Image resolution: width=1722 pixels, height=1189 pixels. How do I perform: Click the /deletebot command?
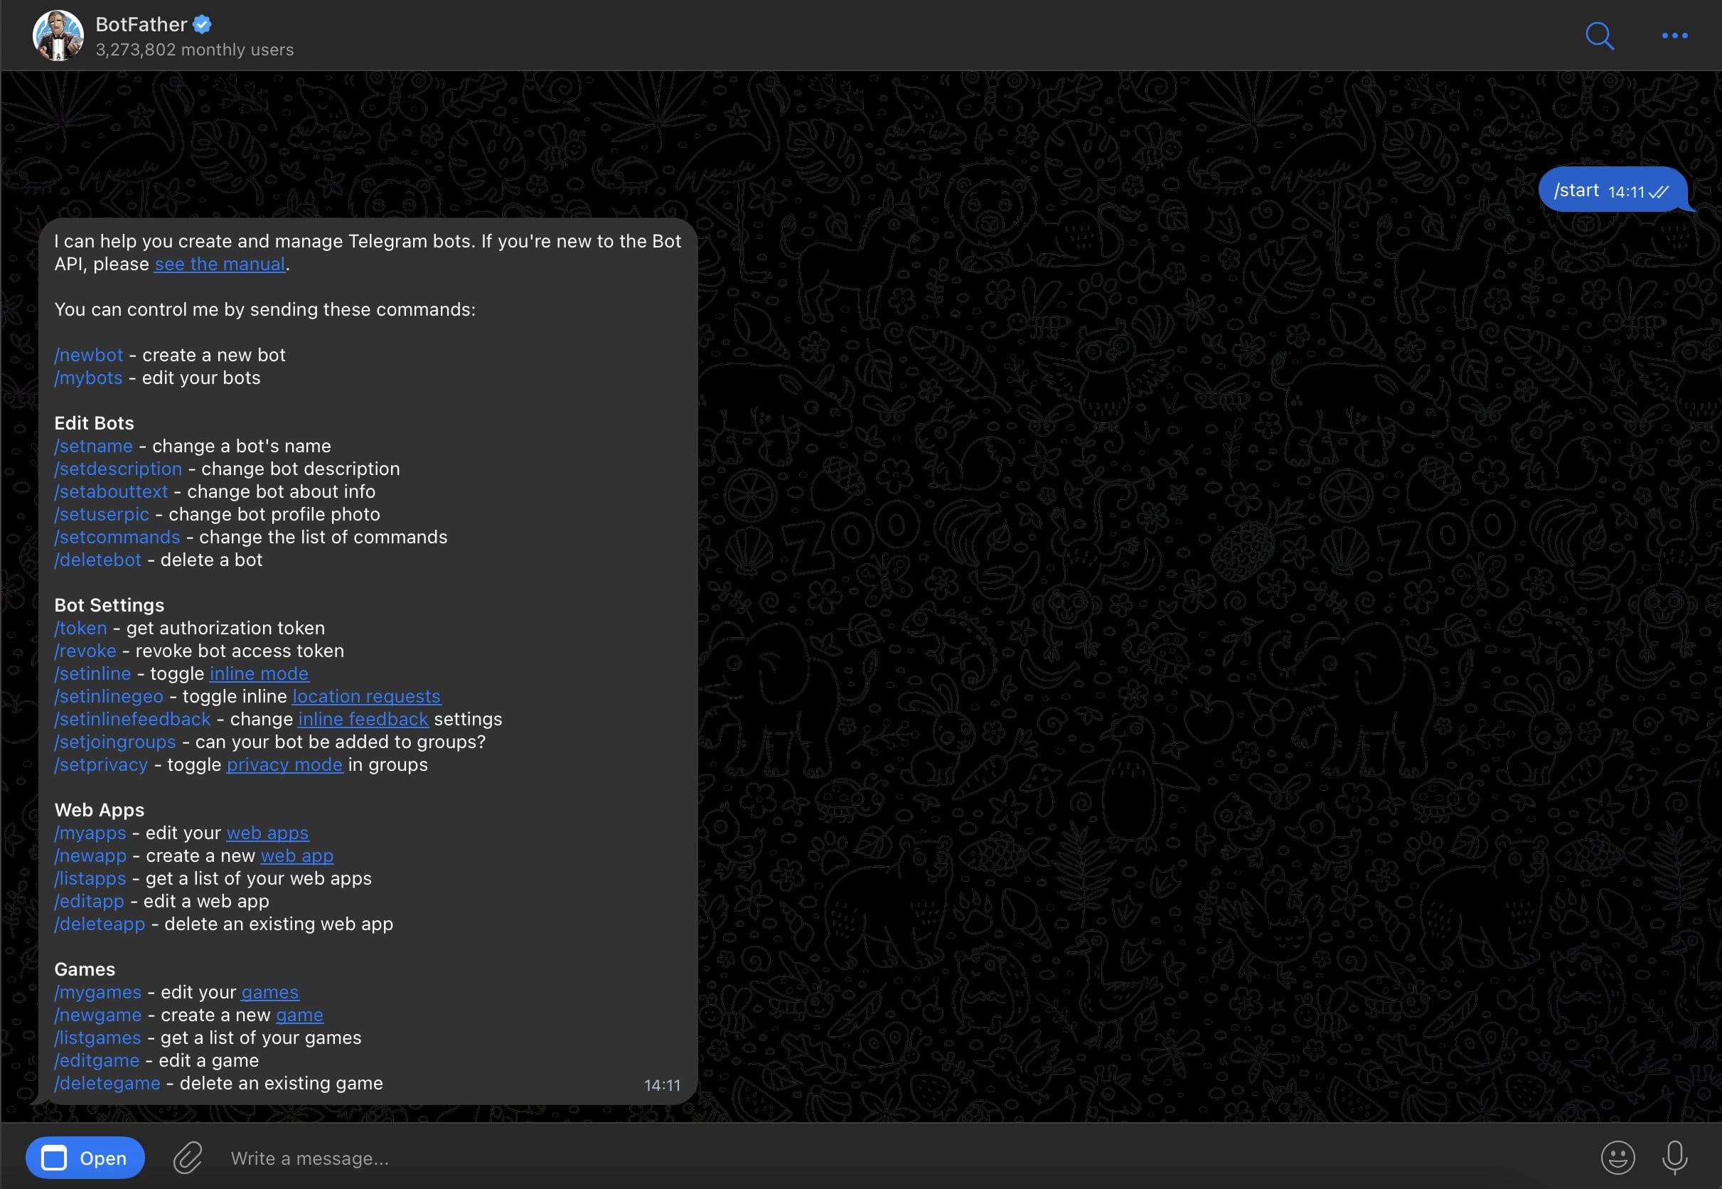97,560
